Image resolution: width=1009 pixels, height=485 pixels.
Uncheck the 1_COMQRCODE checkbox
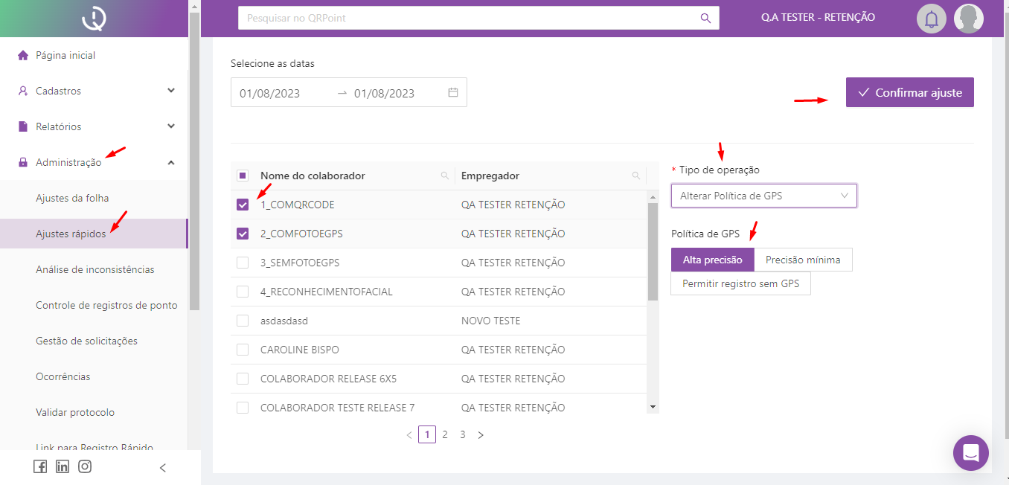243,205
